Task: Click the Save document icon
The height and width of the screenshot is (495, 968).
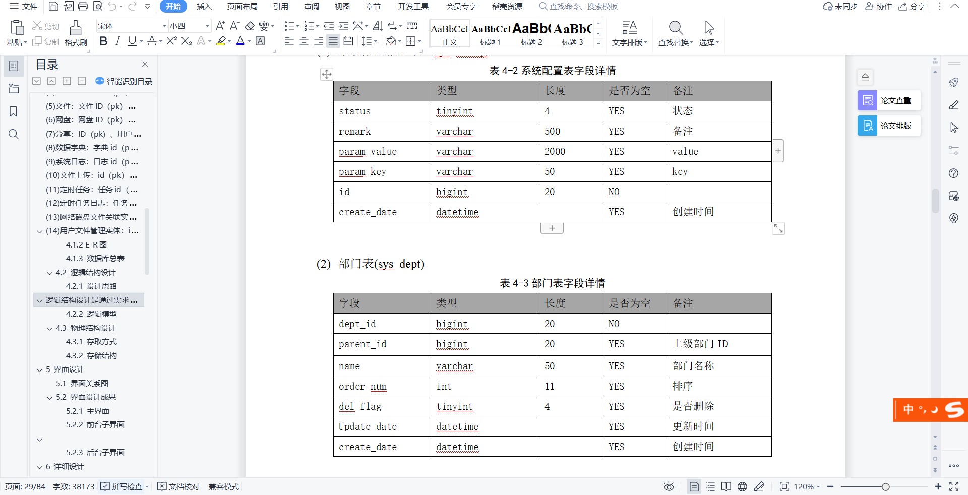Action: [53, 7]
